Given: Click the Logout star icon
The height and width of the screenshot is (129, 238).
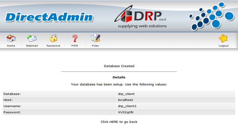Looking at the screenshot, I should [x=223, y=38].
